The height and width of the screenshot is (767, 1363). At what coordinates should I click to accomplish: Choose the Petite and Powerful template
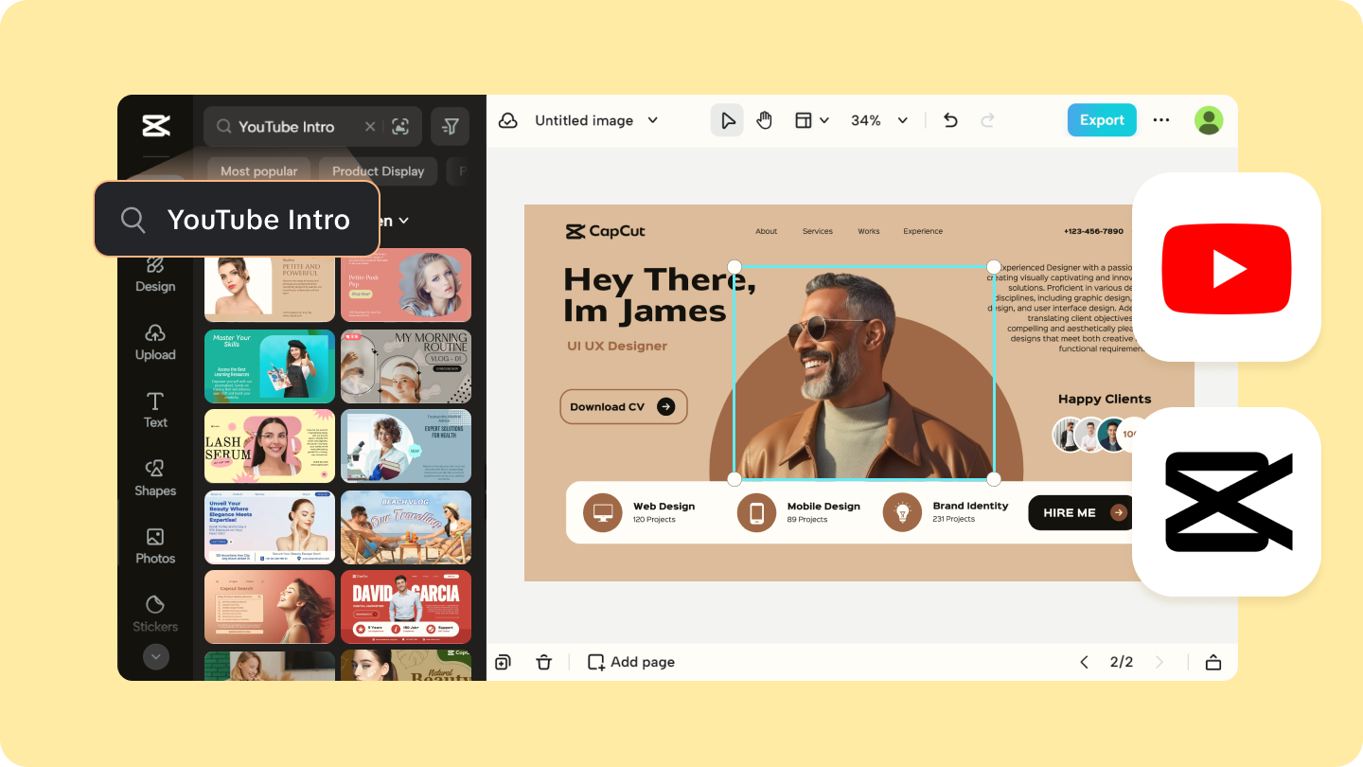(270, 285)
